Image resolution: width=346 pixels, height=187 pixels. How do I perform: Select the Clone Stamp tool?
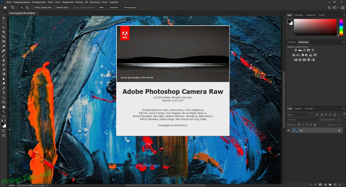[x=4, y=60]
